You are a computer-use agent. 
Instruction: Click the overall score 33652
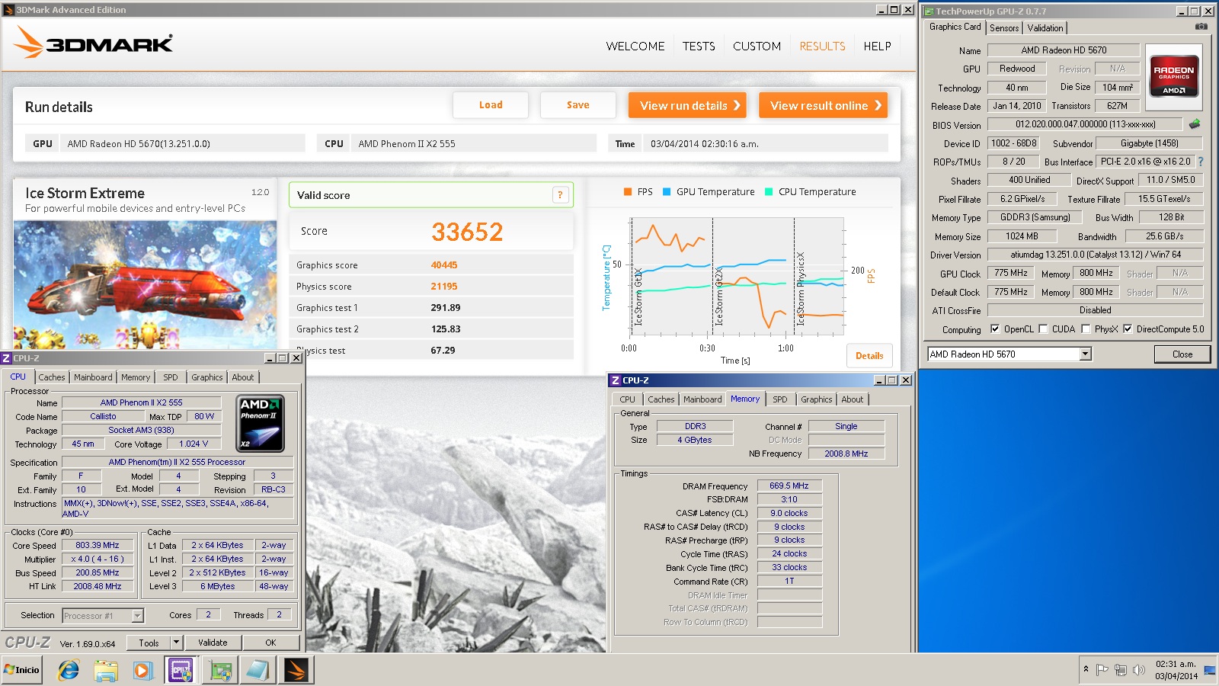point(467,232)
